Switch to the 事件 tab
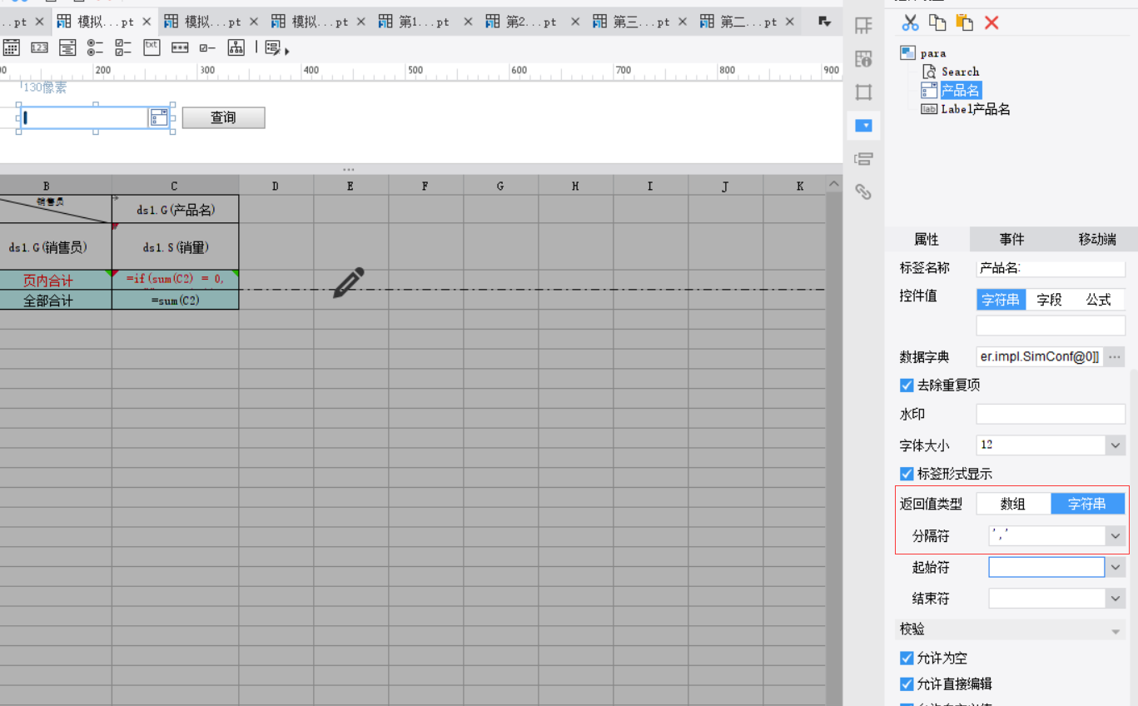The height and width of the screenshot is (706, 1138). 1011,239
